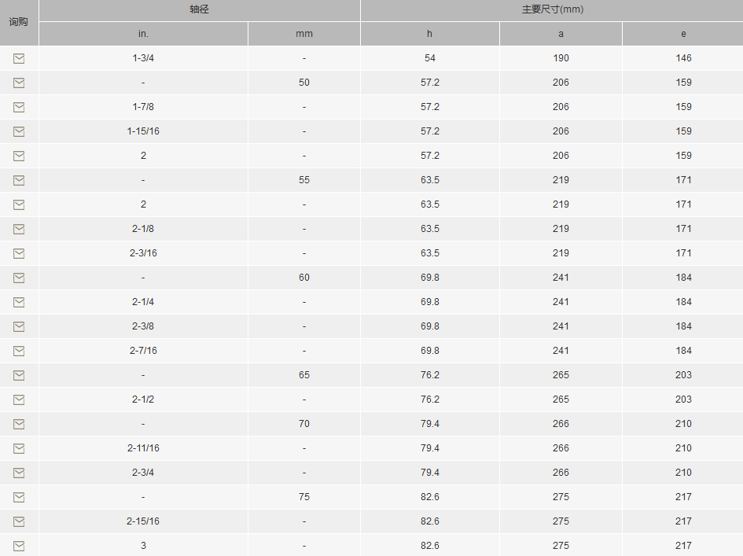
Task: Click envelope icon for 2-3/4 row
Action: click(19, 473)
